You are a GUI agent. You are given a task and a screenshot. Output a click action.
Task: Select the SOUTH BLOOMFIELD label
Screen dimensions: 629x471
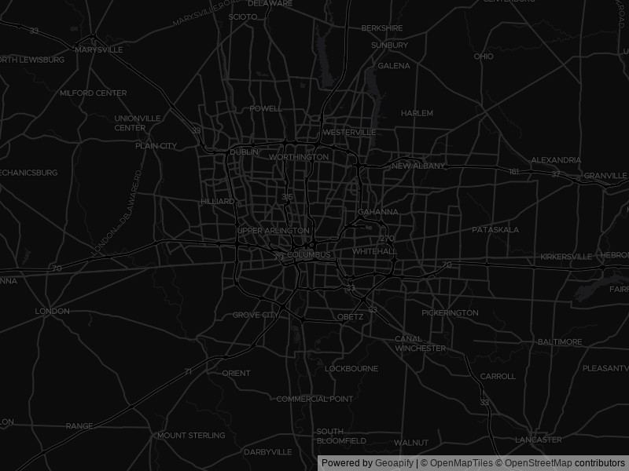[341, 436]
